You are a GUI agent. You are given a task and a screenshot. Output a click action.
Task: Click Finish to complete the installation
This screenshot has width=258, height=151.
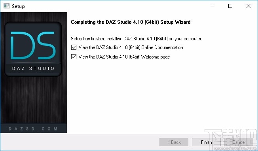[x=206, y=142]
